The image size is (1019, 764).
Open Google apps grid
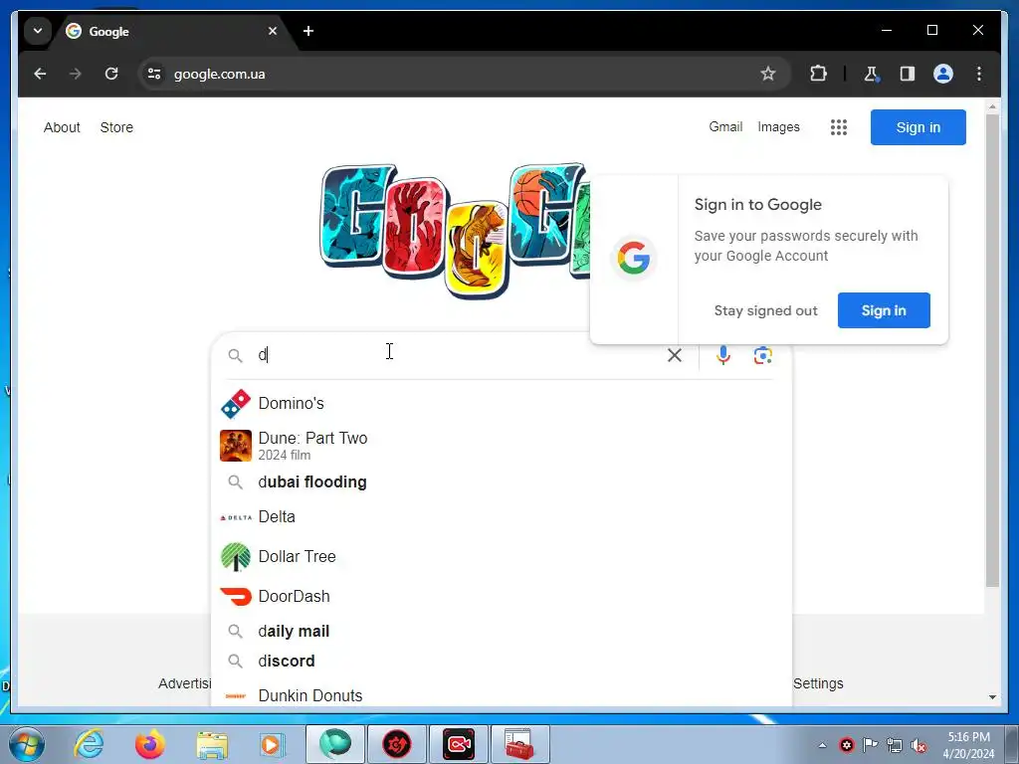tap(838, 127)
